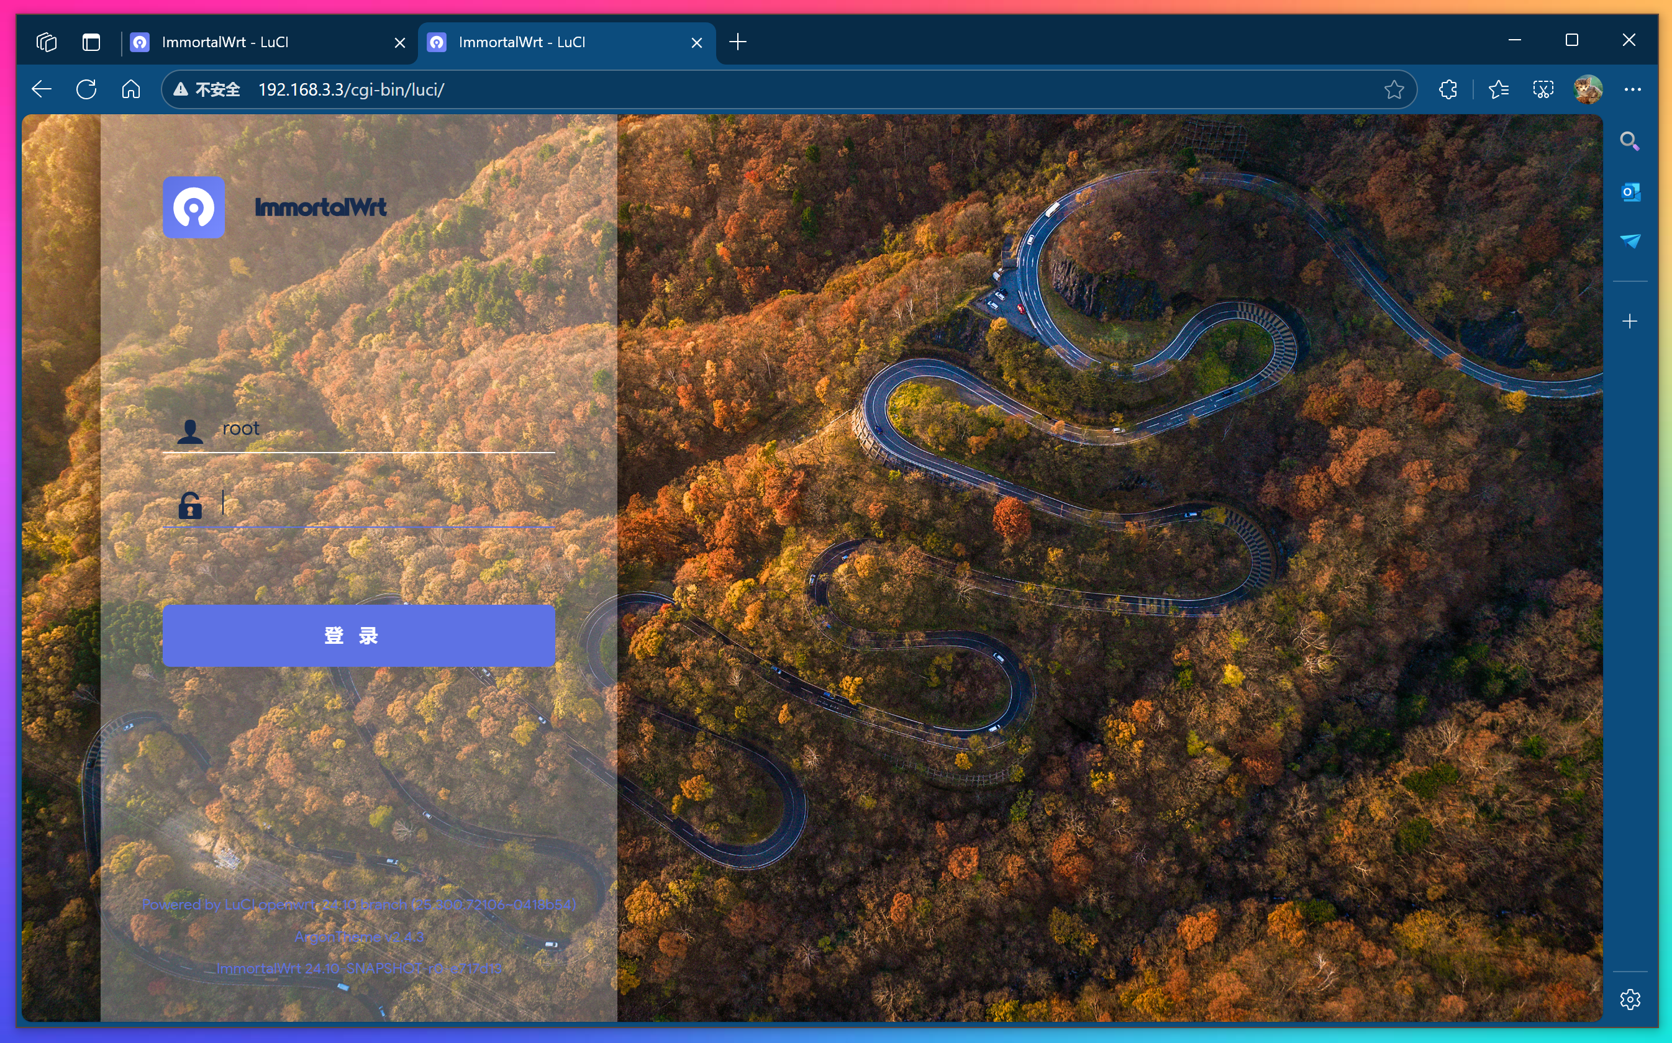Open the user profile avatar
Screen dimensions: 1672x1043
[1587, 89]
